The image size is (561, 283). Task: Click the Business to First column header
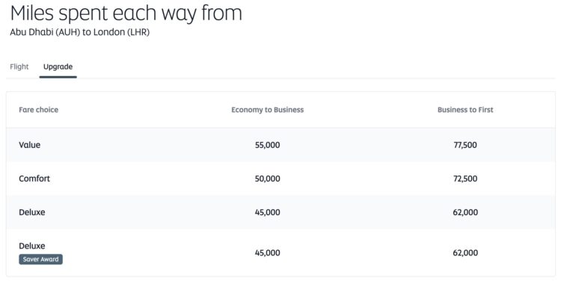click(465, 110)
